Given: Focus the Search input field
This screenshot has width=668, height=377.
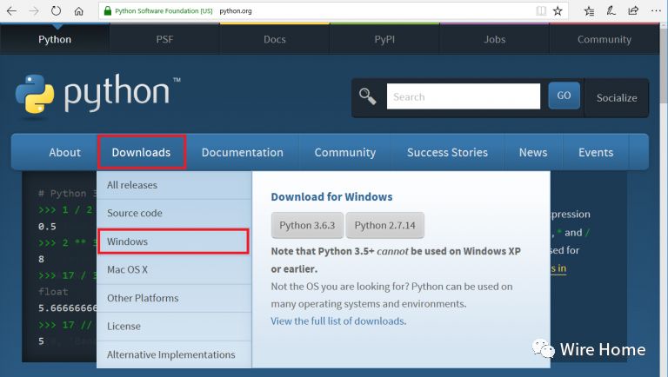Looking at the screenshot, I should point(464,96).
